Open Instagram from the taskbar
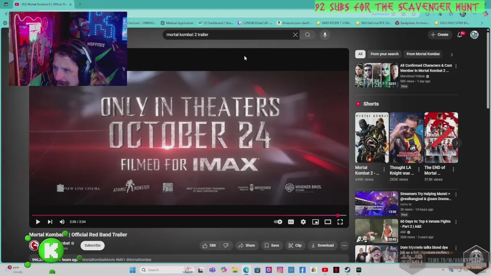491x276 pixels. pyautogui.click(x=280, y=270)
